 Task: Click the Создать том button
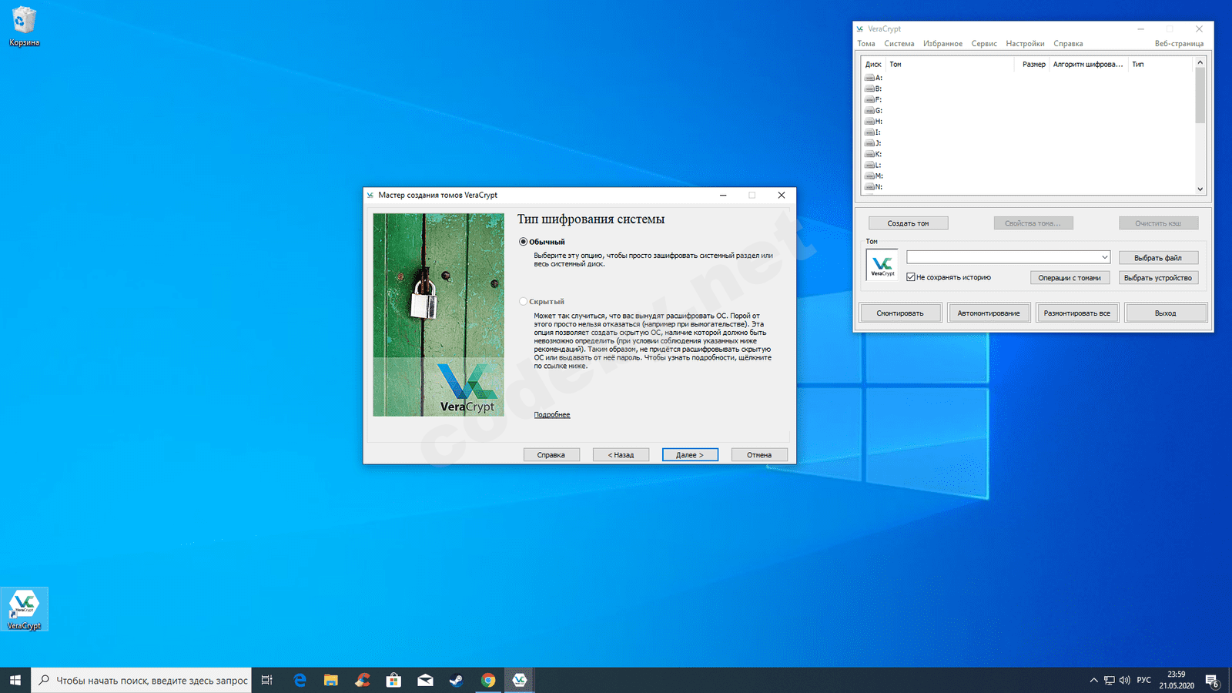point(908,223)
